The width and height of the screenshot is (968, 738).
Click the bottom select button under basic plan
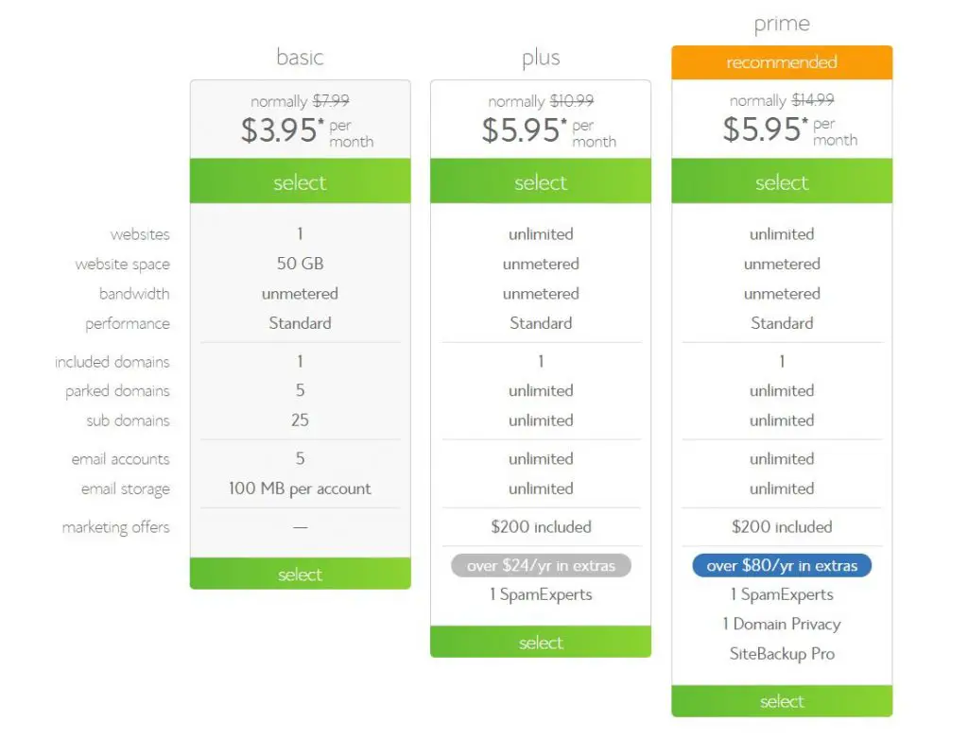[x=300, y=574]
